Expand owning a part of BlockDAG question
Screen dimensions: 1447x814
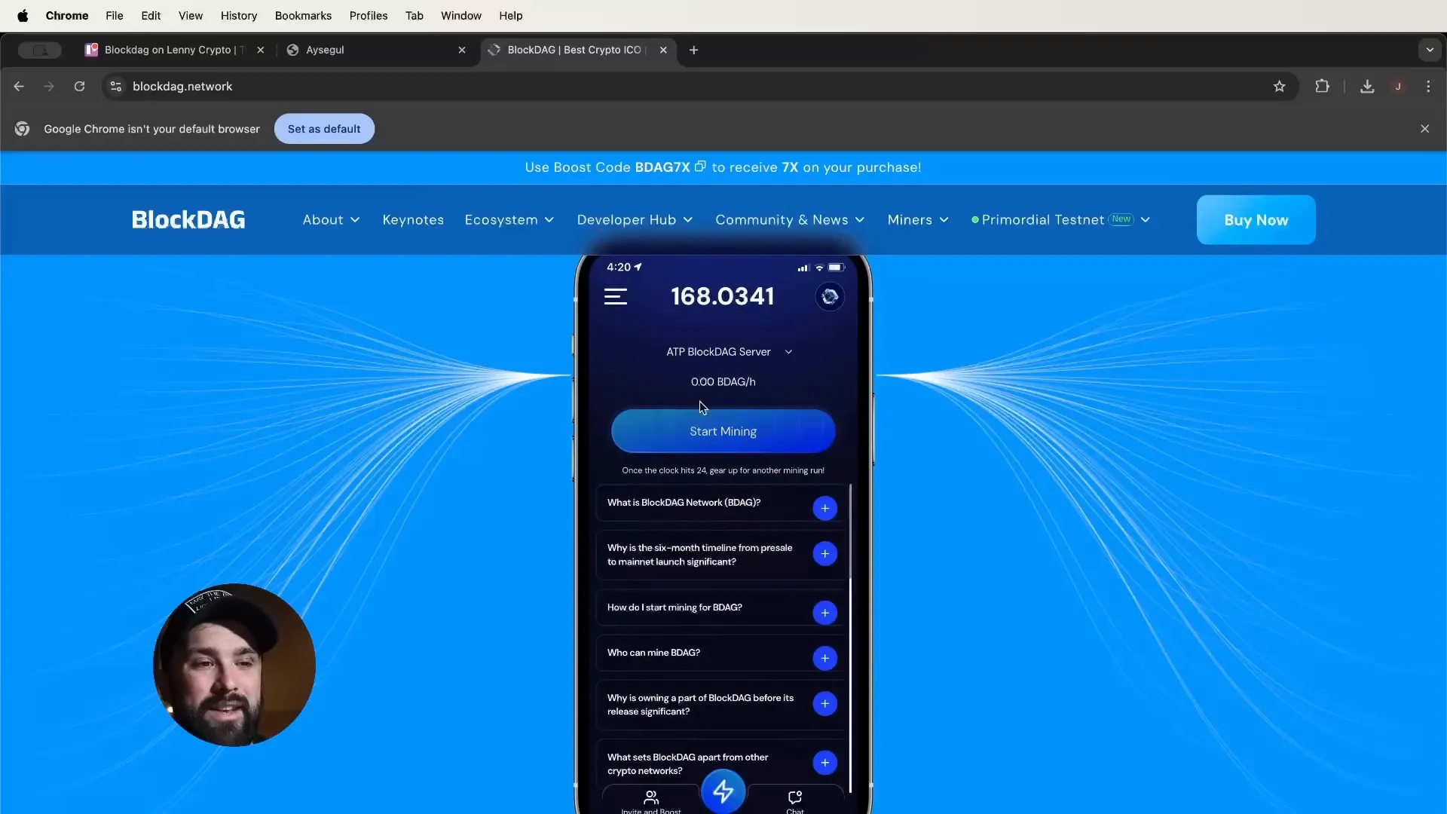[824, 704]
